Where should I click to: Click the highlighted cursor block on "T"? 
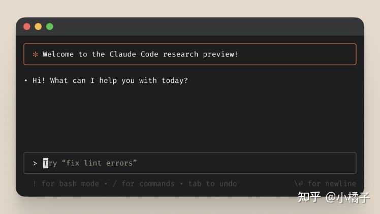pyautogui.click(x=46, y=163)
